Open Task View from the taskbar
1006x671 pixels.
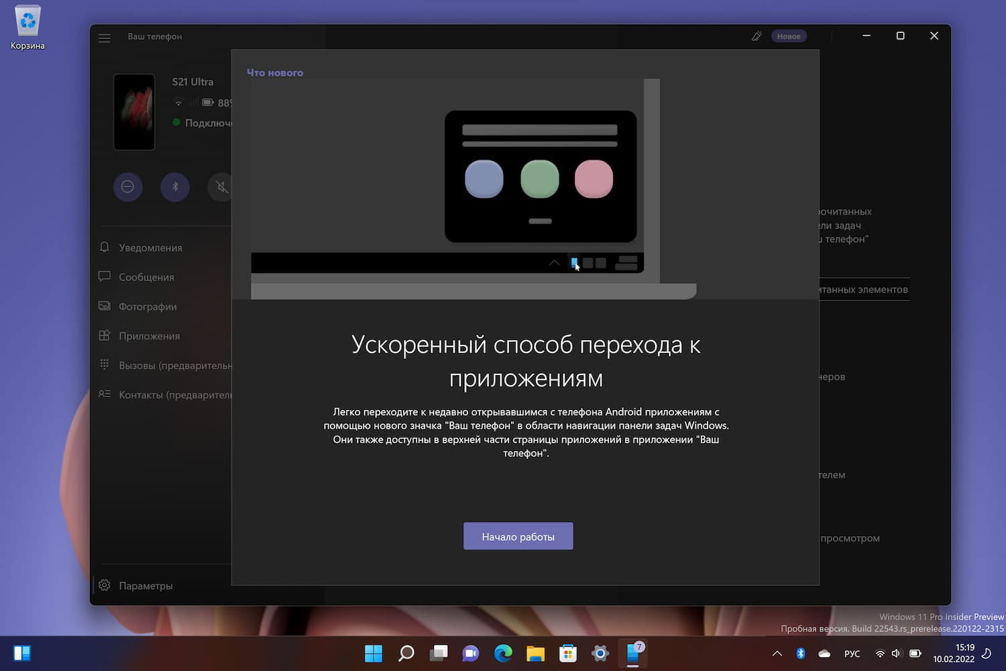pyautogui.click(x=439, y=653)
